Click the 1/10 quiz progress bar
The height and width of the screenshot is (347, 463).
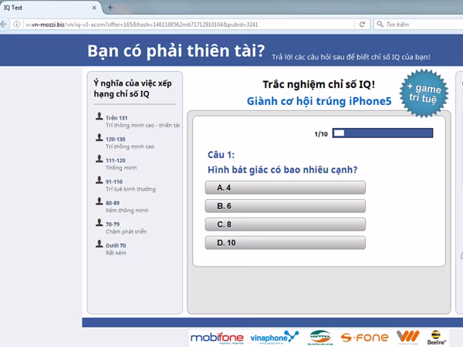click(x=382, y=134)
